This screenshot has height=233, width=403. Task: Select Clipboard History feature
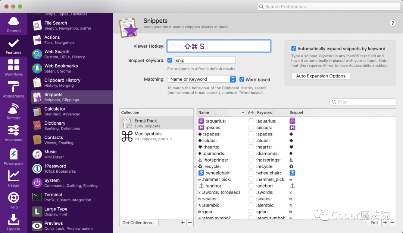pyautogui.click(x=72, y=83)
